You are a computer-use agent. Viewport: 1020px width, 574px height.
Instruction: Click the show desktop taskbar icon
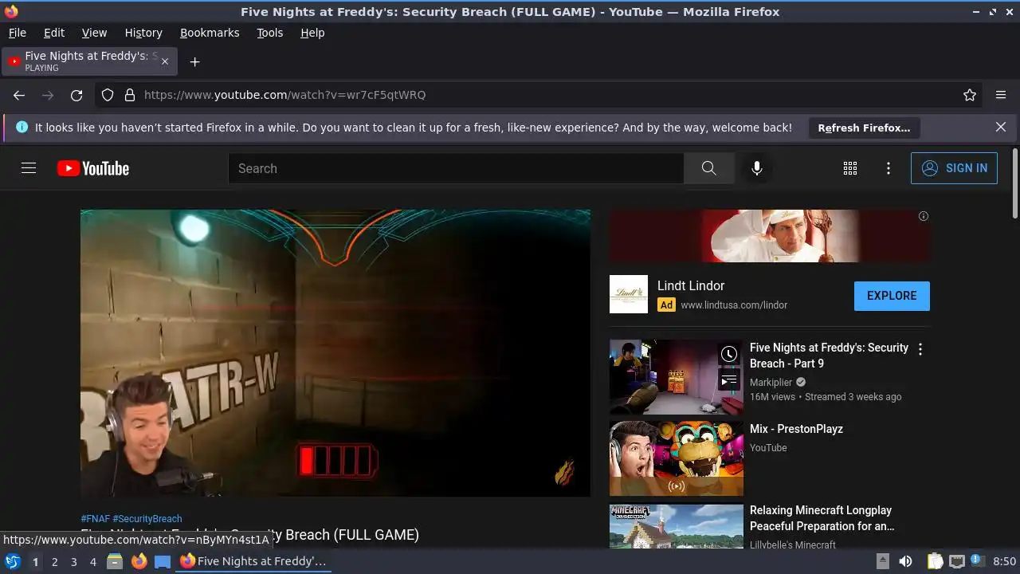163,561
